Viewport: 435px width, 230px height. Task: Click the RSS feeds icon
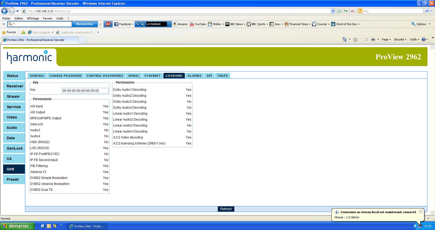(356, 39)
